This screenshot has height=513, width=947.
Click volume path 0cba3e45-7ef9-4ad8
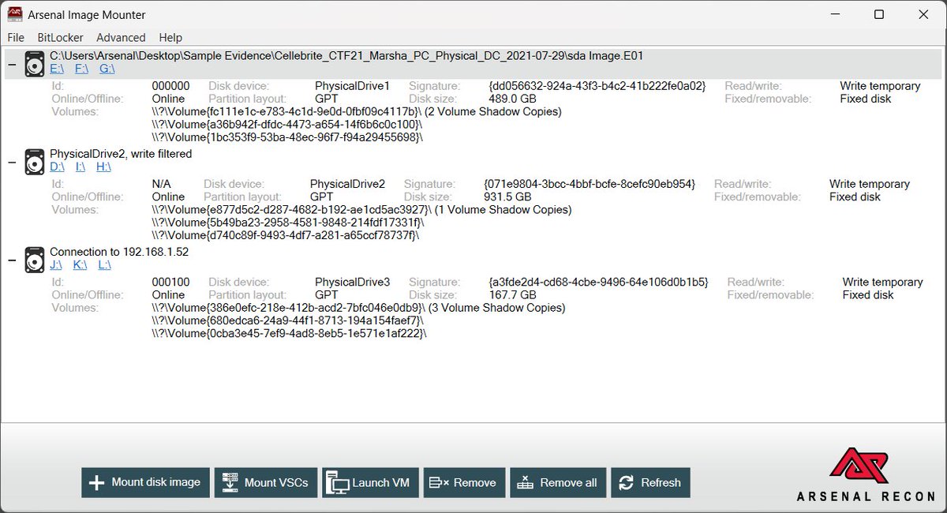(289, 333)
